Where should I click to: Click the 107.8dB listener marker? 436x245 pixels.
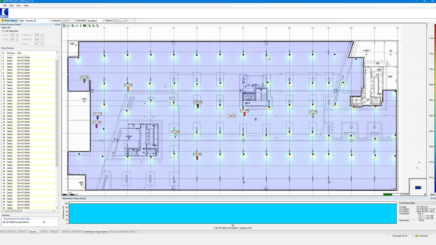(175, 134)
